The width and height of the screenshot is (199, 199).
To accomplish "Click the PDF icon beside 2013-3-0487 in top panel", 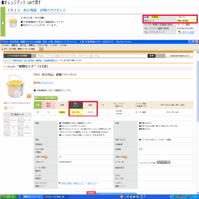I will pos(179,32).
